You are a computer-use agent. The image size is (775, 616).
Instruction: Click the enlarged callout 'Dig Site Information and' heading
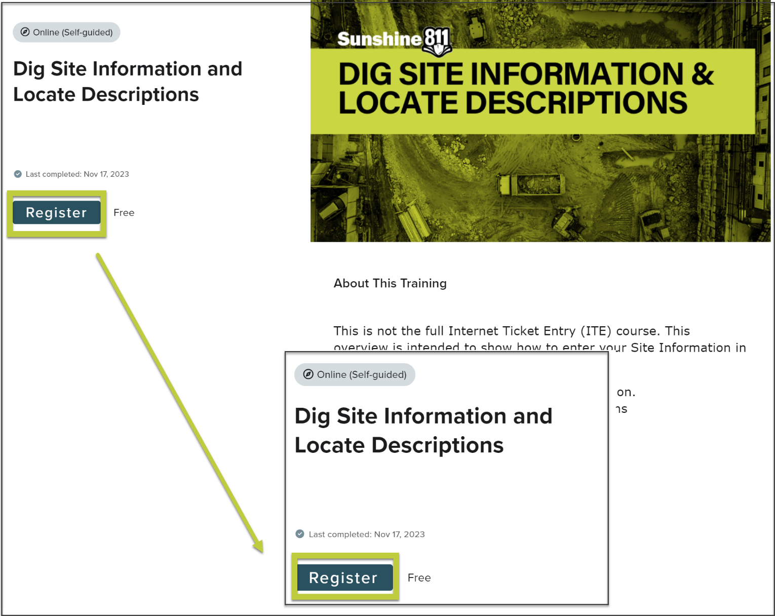click(423, 416)
